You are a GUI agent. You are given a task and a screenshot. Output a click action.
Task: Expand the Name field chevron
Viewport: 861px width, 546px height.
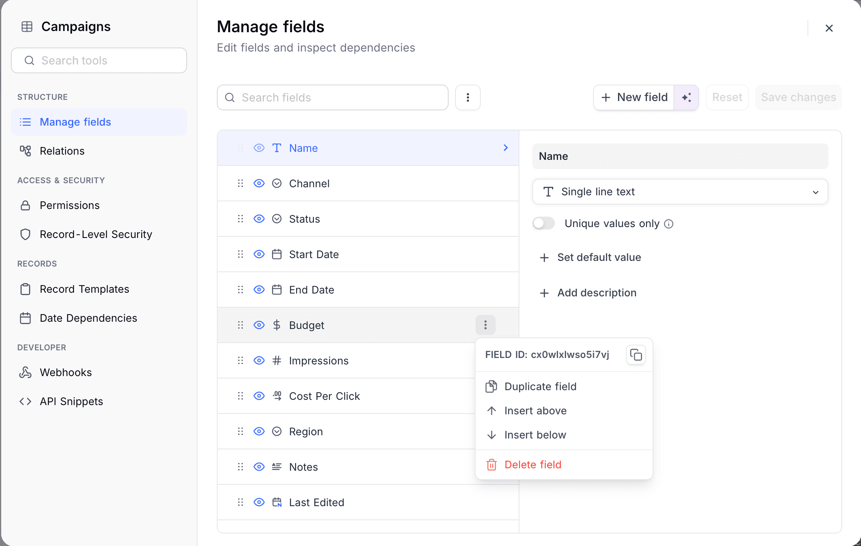pyautogui.click(x=506, y=148)
